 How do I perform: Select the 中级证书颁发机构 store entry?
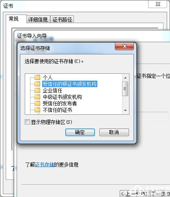[x=62, y=97]
